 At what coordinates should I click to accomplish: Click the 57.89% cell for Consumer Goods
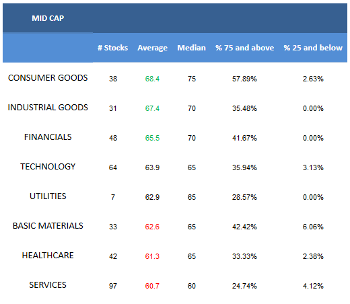(x=244, y=79)
